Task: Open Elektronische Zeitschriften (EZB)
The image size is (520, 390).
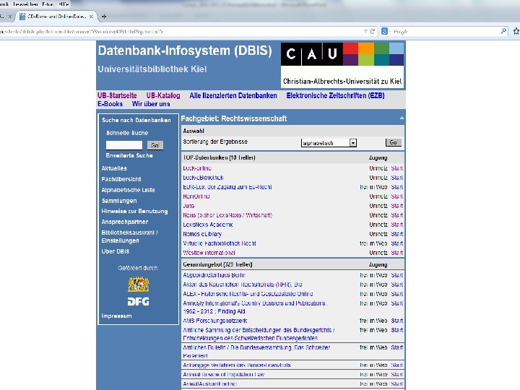Action: (335, 95)
